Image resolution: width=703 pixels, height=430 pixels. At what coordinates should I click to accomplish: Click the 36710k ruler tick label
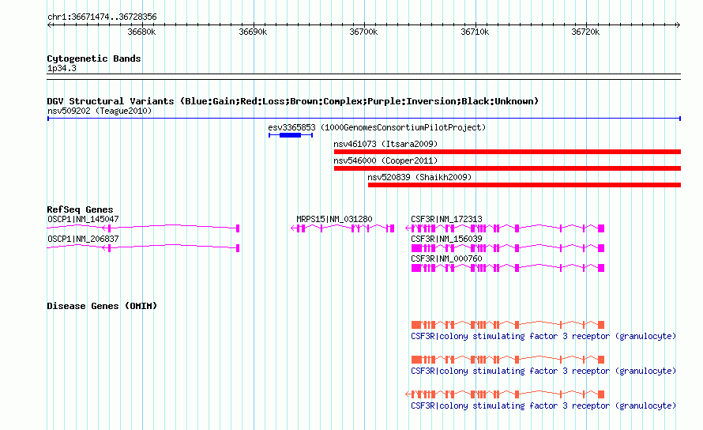click(x=475, y=32)
